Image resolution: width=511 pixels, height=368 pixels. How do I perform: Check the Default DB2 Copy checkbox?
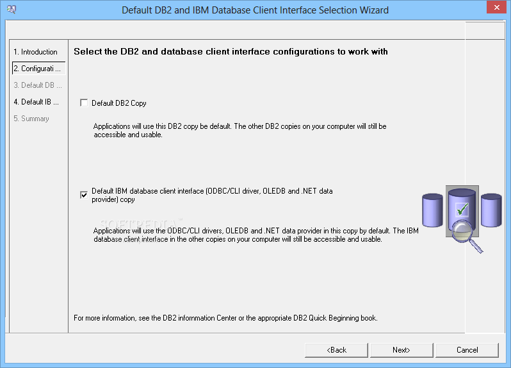(x=84, y=103)
